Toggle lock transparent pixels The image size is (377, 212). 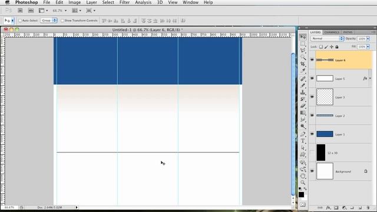click(321, 47)
